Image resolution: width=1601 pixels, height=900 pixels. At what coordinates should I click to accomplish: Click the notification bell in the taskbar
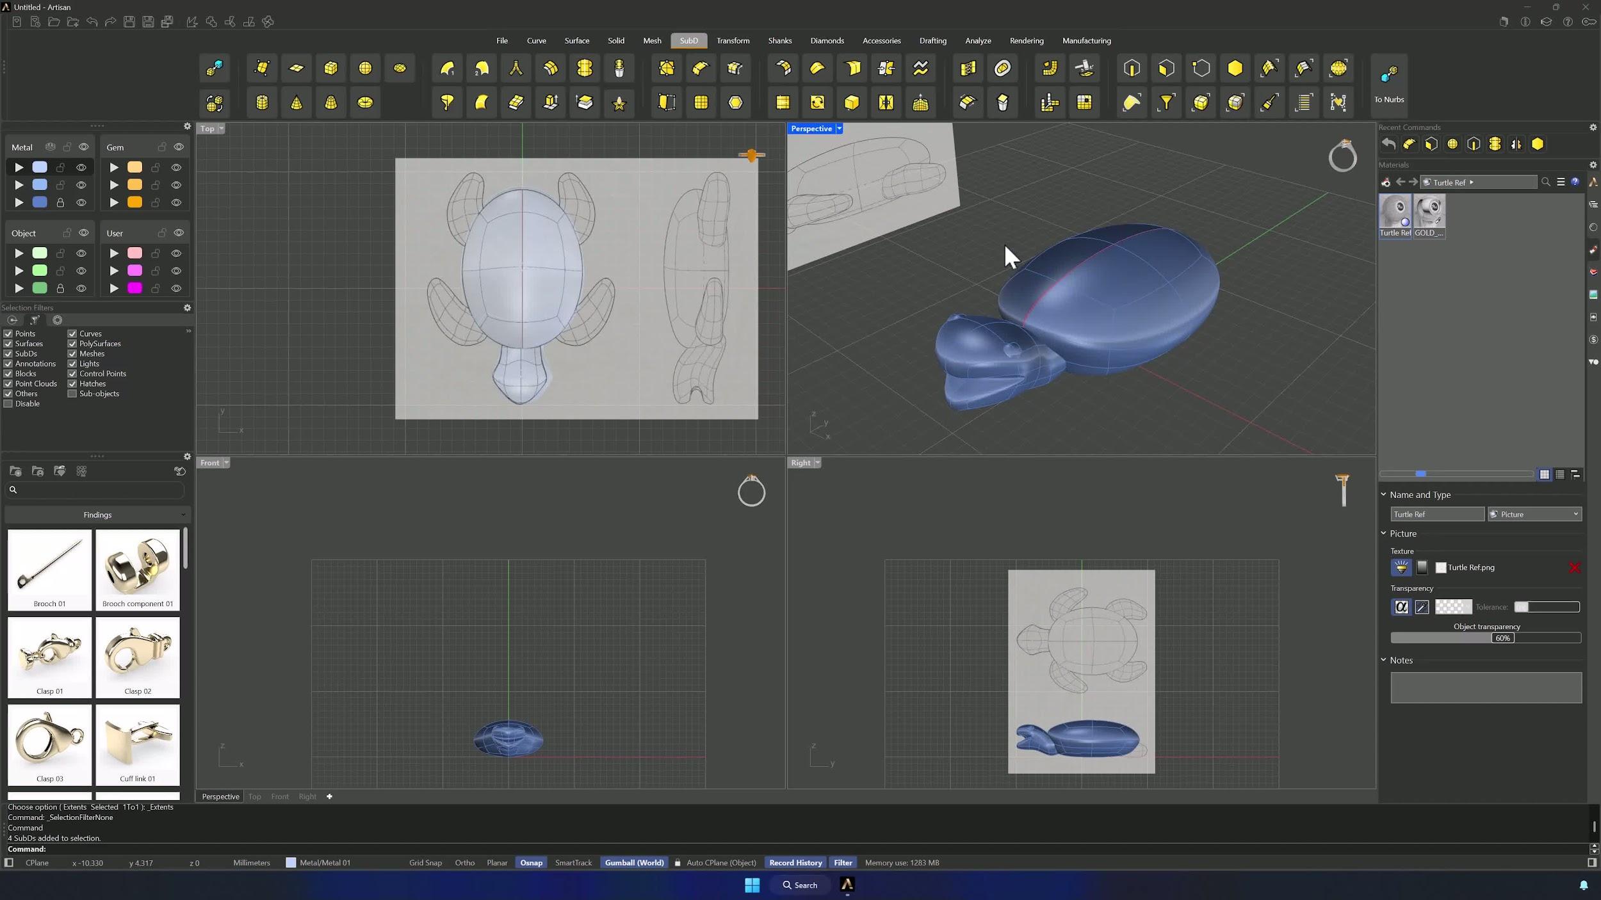point(1584,885)
